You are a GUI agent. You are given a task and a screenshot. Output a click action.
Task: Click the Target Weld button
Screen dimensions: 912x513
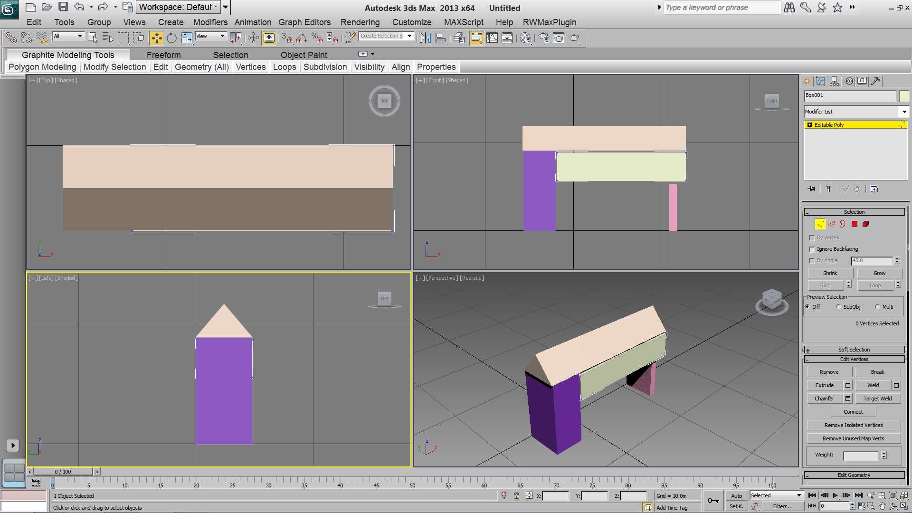(877, 399)
